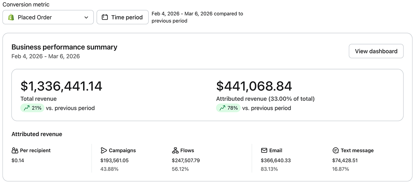The height and width of the screenshot is (185, 415).
Task: Click the attributed revenue trend arrow icon
Action: [x=222, y=108]
